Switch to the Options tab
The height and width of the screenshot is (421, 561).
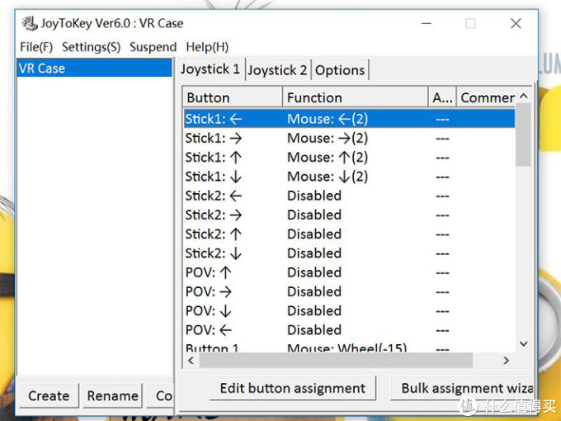pos(340,70)
